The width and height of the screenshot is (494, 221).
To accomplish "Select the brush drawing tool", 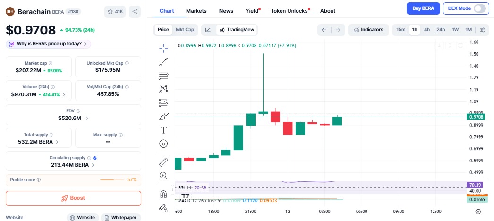I will tap(164, 117).
